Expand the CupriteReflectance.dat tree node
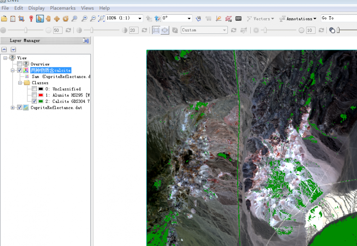The image size is (357, 246). coord(13,108)
